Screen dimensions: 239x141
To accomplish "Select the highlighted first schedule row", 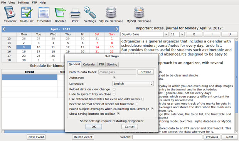I will (30, 77).
